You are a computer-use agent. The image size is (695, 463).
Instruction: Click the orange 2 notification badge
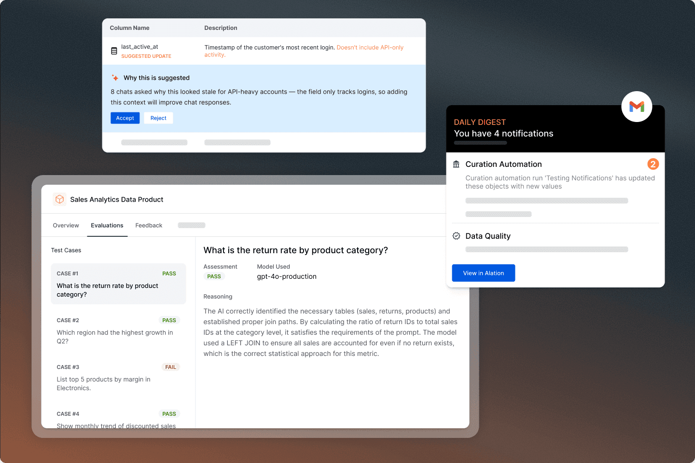click(x=653, y=164)
